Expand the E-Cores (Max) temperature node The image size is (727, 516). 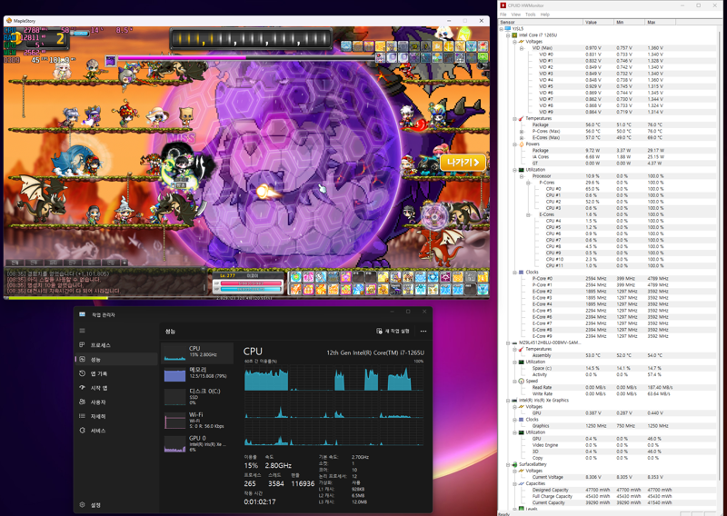pos(522,138)
